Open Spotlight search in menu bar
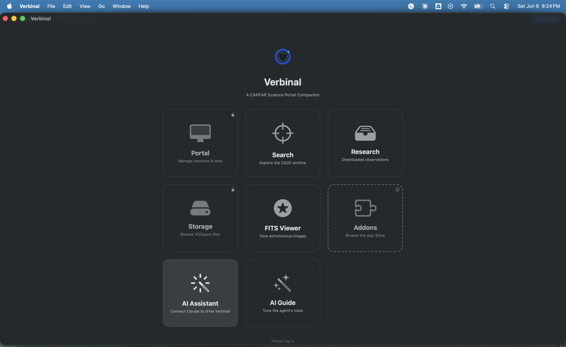566x347 pixels. 493,6
